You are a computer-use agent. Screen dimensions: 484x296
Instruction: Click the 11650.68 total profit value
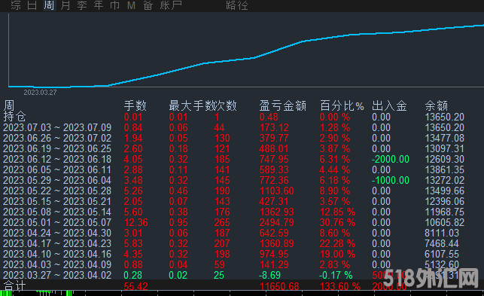click(279, 286)
